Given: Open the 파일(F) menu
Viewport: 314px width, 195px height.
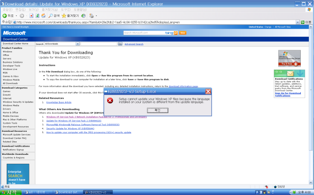Looking at the screenshot, I should point(7,9).
